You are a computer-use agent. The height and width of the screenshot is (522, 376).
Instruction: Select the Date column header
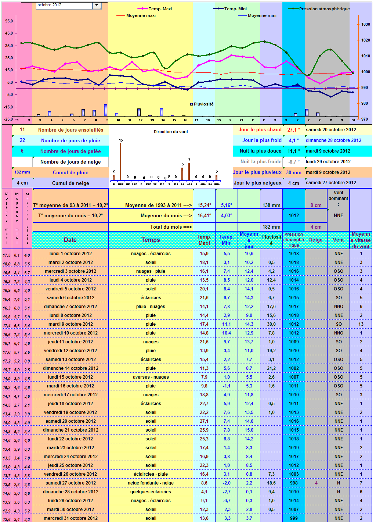coord(70,240)
